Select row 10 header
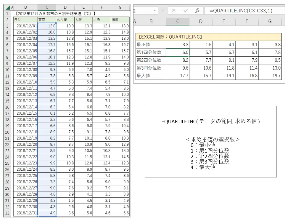 tap(7, 70)
